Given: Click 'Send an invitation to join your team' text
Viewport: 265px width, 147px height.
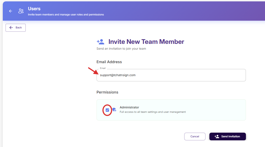Looking at the screenshot, I should click(x=121, y=49).
